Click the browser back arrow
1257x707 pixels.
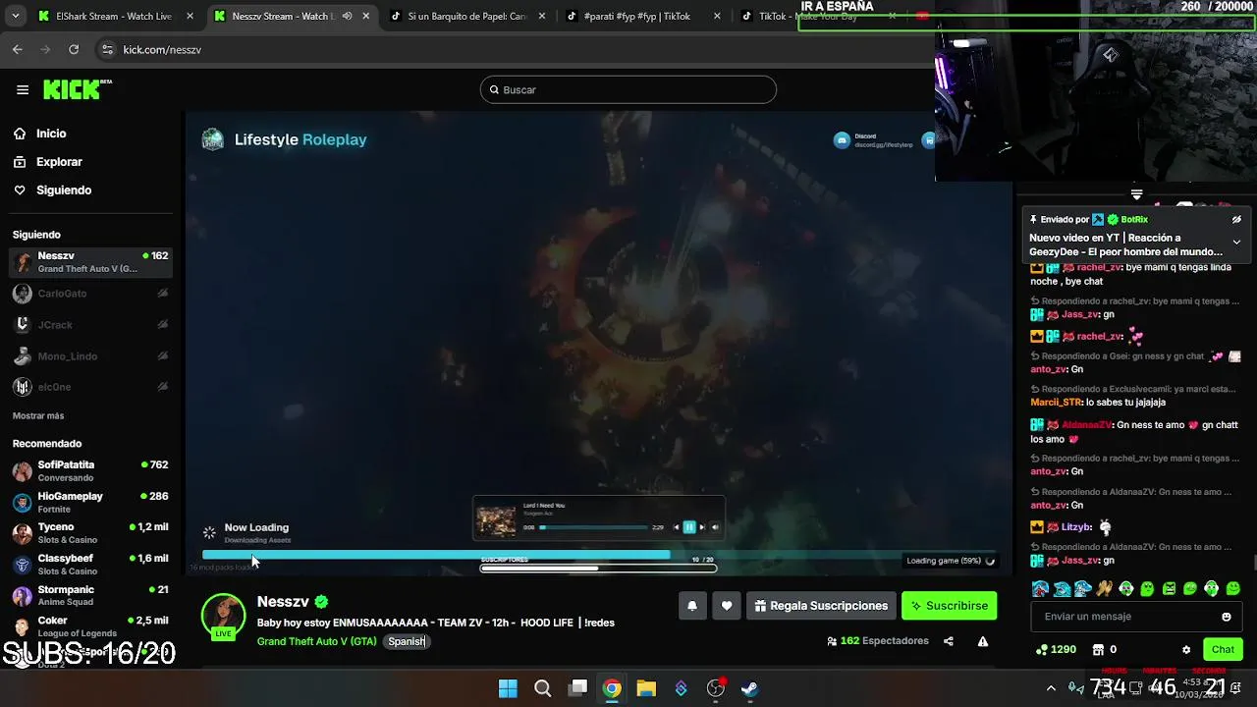18,49
